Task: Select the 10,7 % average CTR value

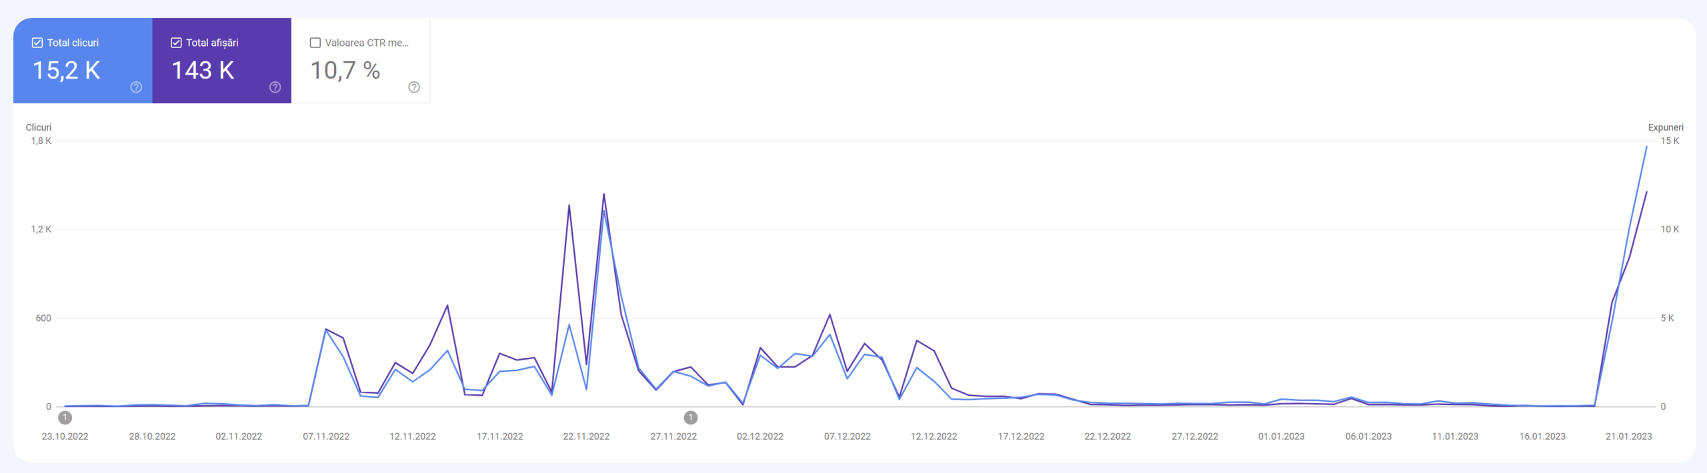Action: (x=345, y=71)
